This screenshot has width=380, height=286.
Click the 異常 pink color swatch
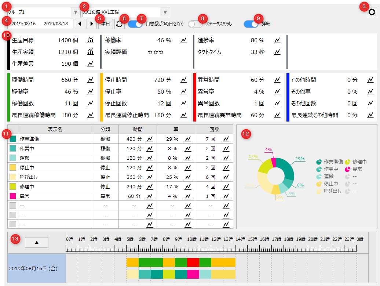(12, 196)
